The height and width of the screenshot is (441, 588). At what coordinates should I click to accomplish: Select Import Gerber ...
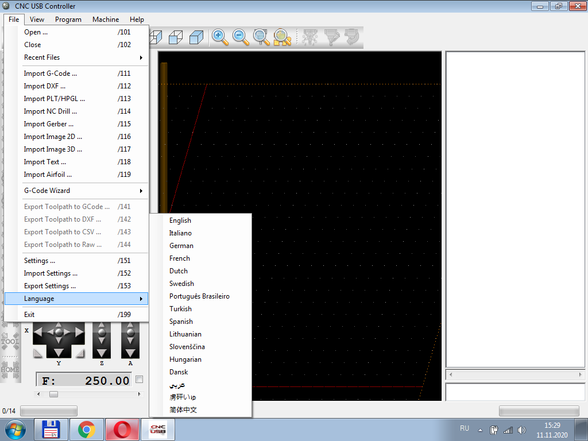77,124
